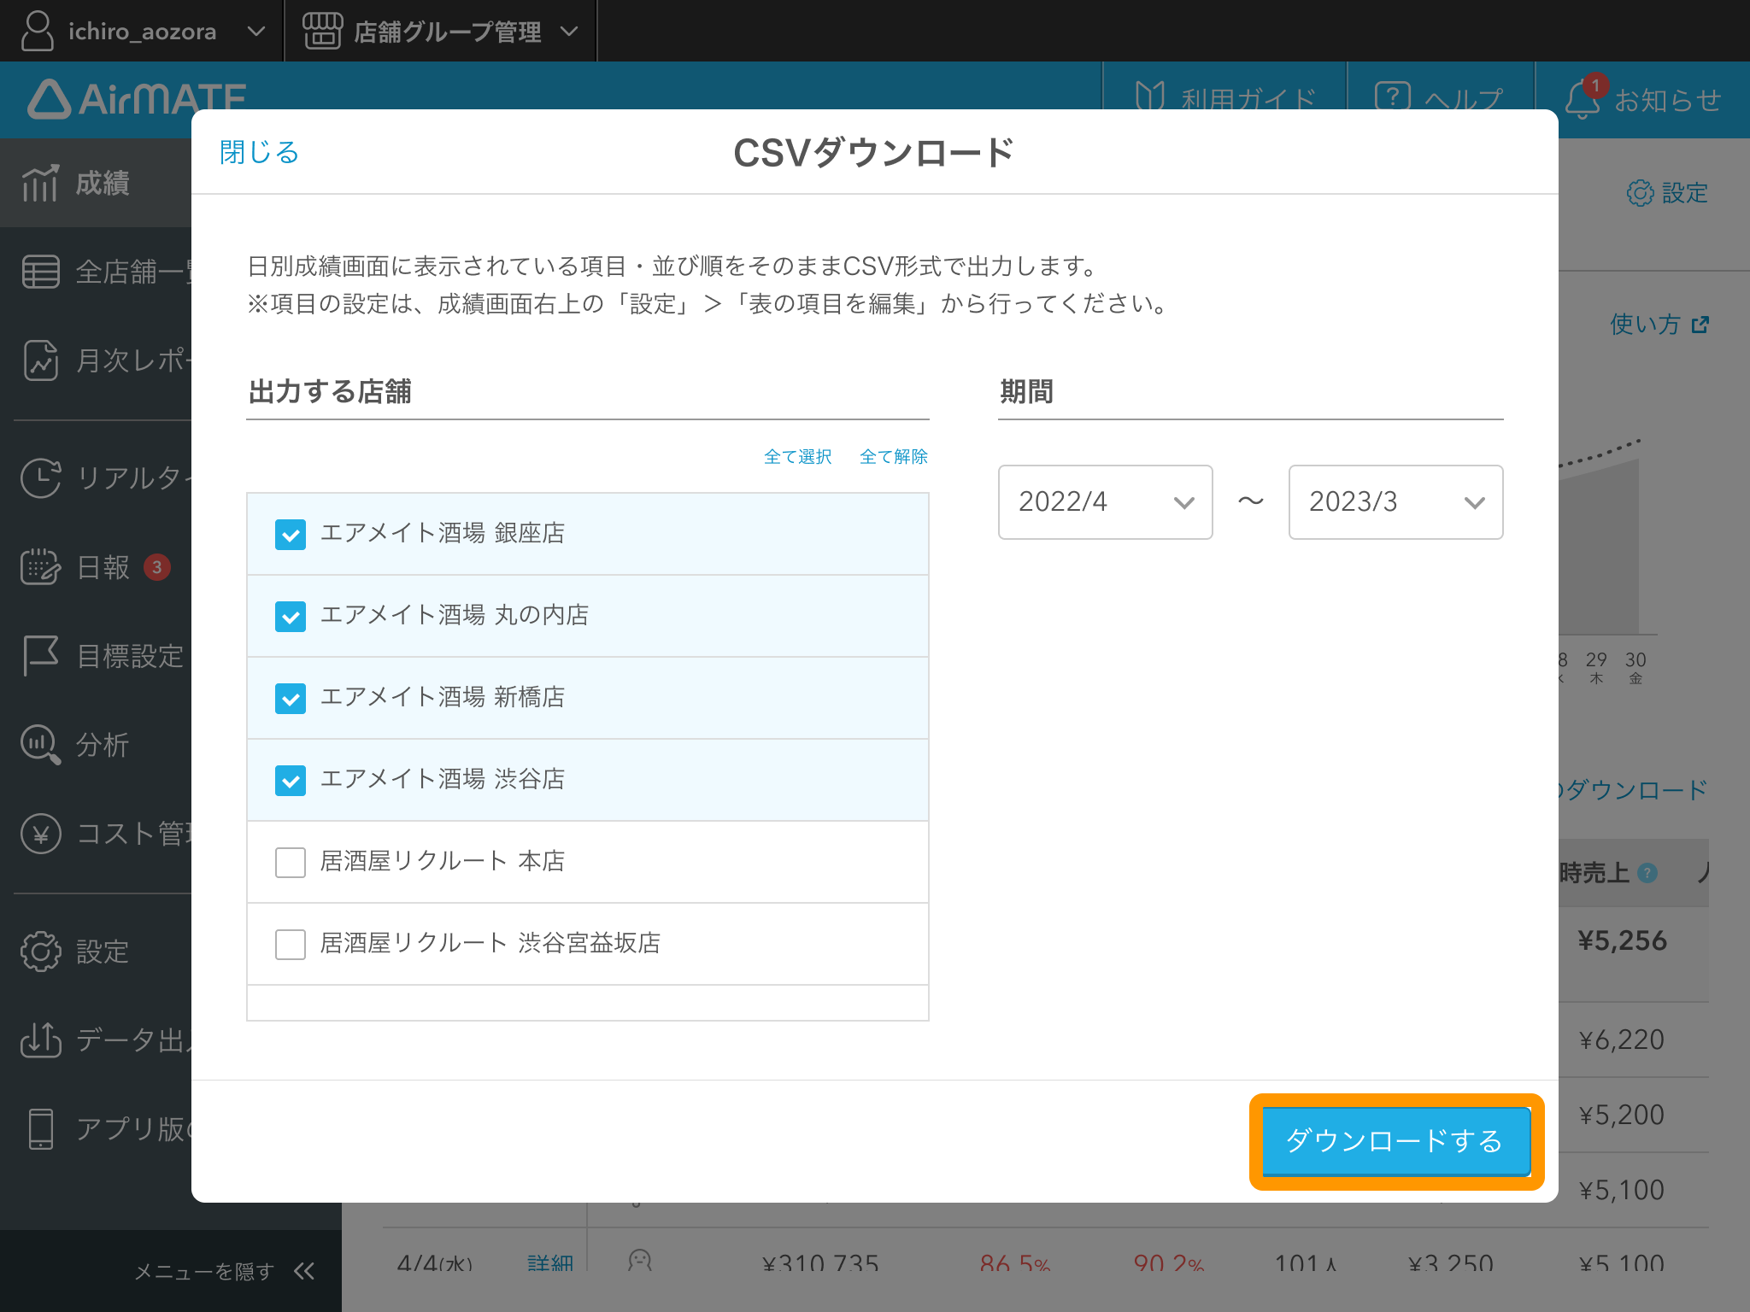Open the 月次レポート sidebar icon
Image resolution: width=1750 pixels, height=1312 pixels.
40,360
